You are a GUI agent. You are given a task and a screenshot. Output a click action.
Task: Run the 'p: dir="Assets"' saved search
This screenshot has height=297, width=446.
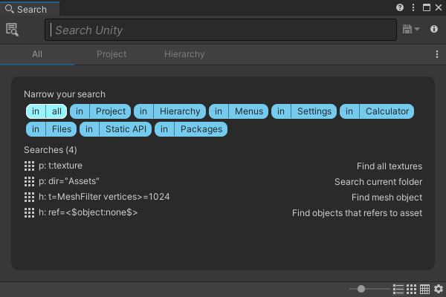click(223, 181)
